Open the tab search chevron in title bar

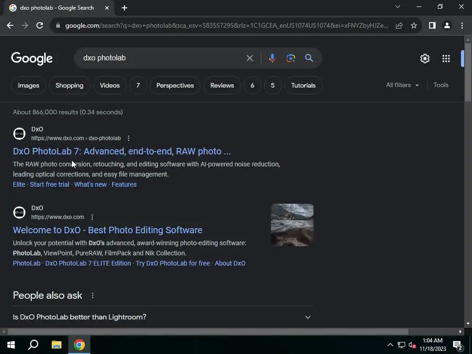click(x=398, y=6)
